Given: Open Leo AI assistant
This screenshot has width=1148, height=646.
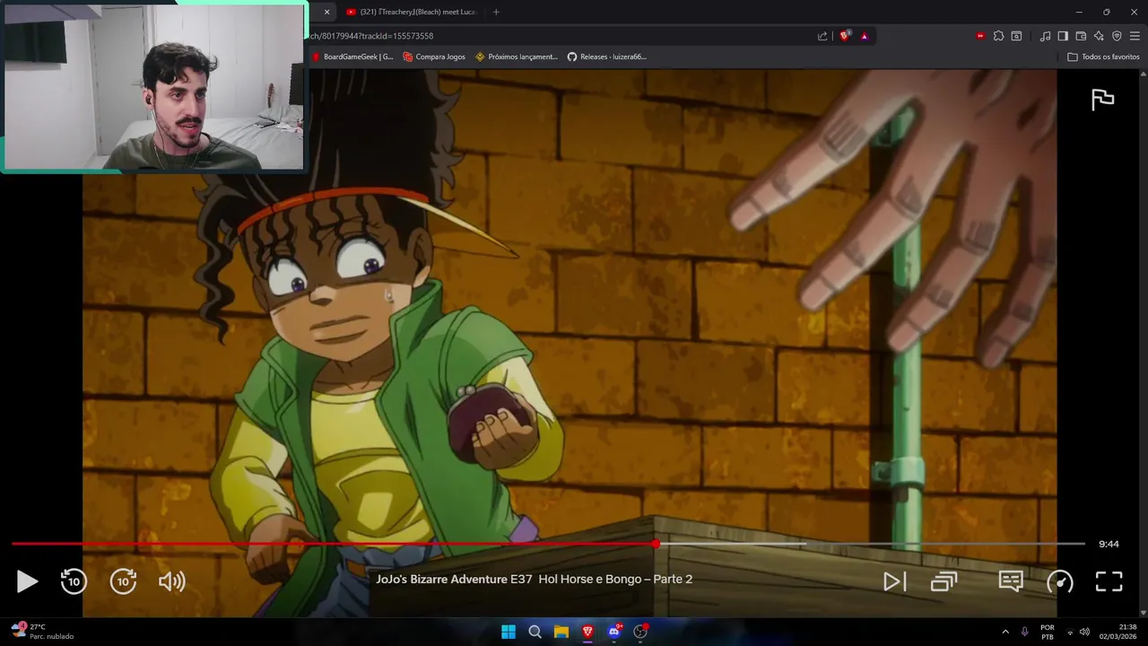Looking at the screenshot, I should click(1099, 36).
